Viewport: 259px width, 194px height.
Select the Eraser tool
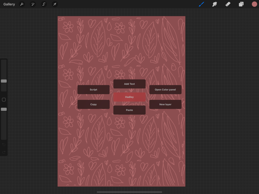click(228, 4)
